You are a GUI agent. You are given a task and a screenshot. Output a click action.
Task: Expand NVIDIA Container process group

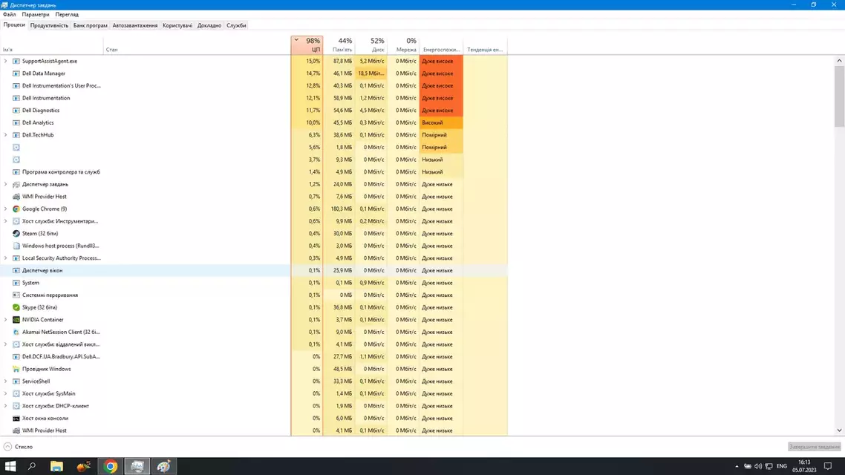6,320
